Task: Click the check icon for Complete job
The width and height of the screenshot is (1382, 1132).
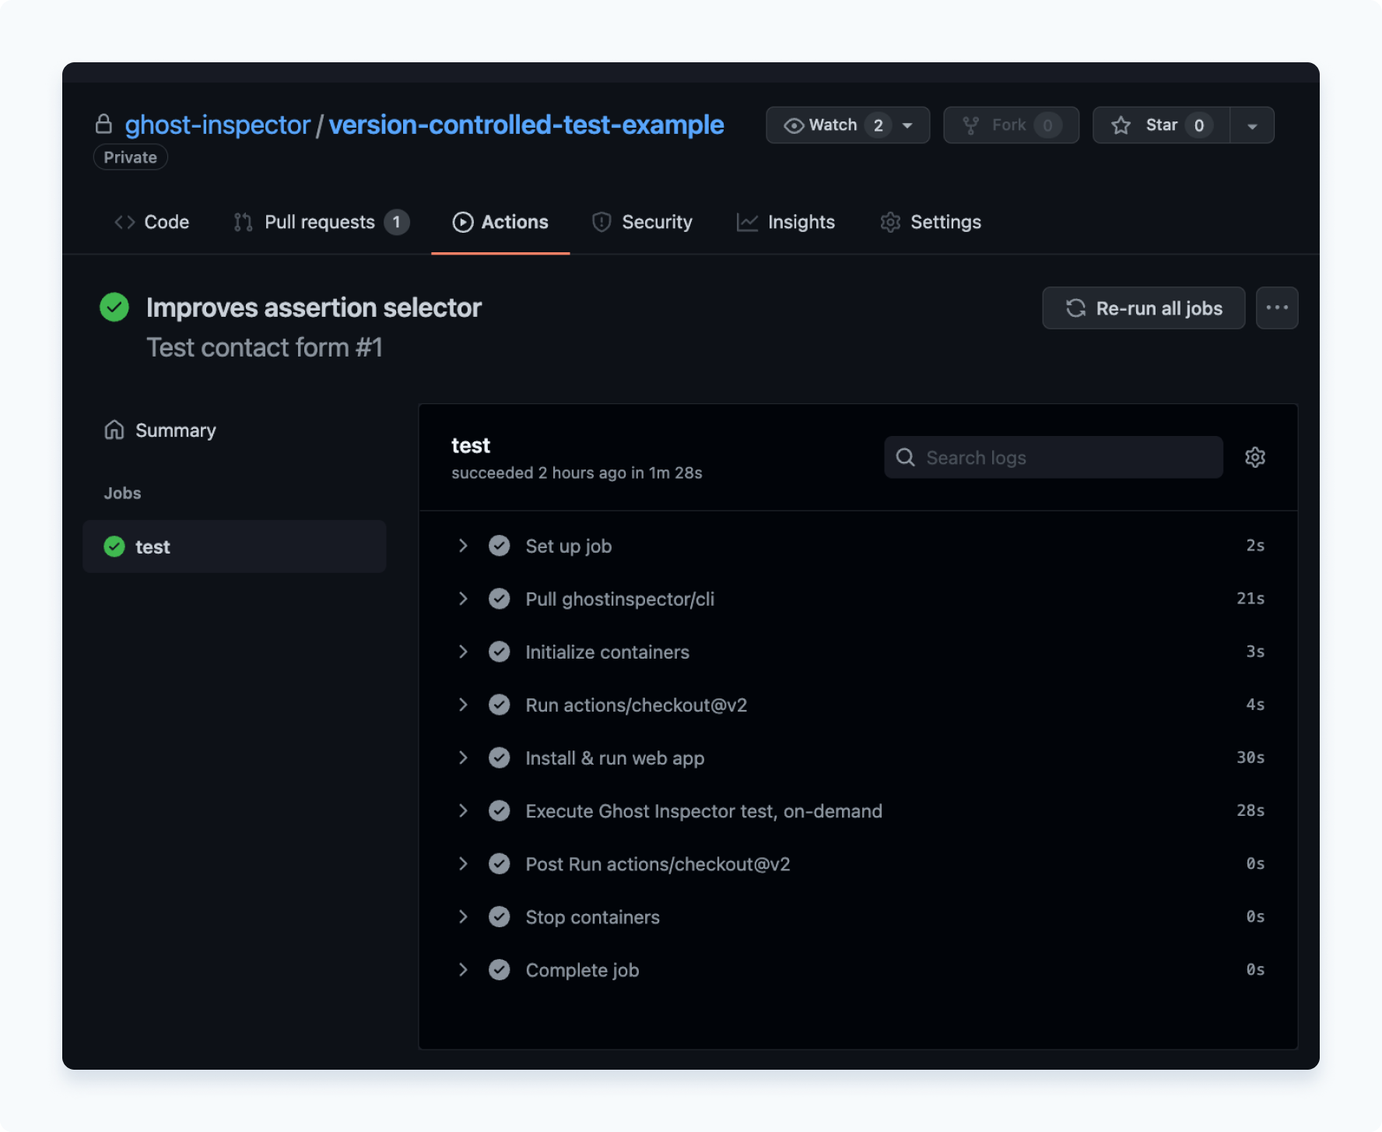Action: (500, 969)
